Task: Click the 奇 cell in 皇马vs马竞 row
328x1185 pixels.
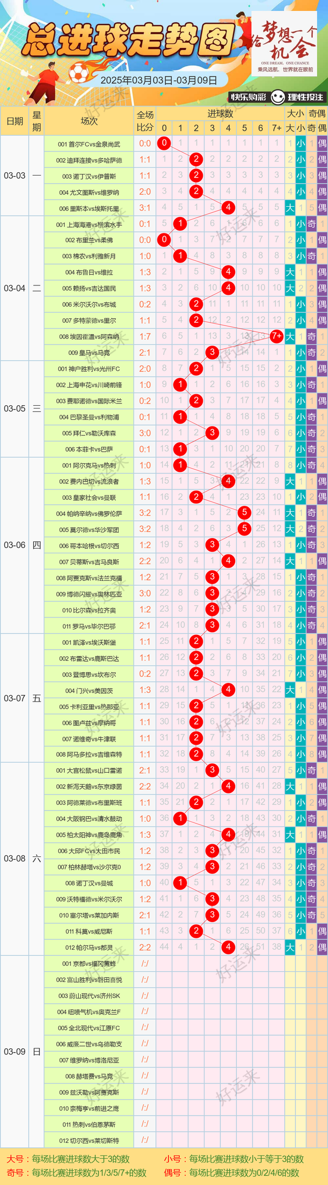Action: [311, 353]
